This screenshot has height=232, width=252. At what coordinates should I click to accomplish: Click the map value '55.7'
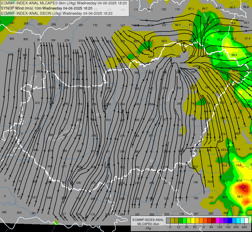240,197
